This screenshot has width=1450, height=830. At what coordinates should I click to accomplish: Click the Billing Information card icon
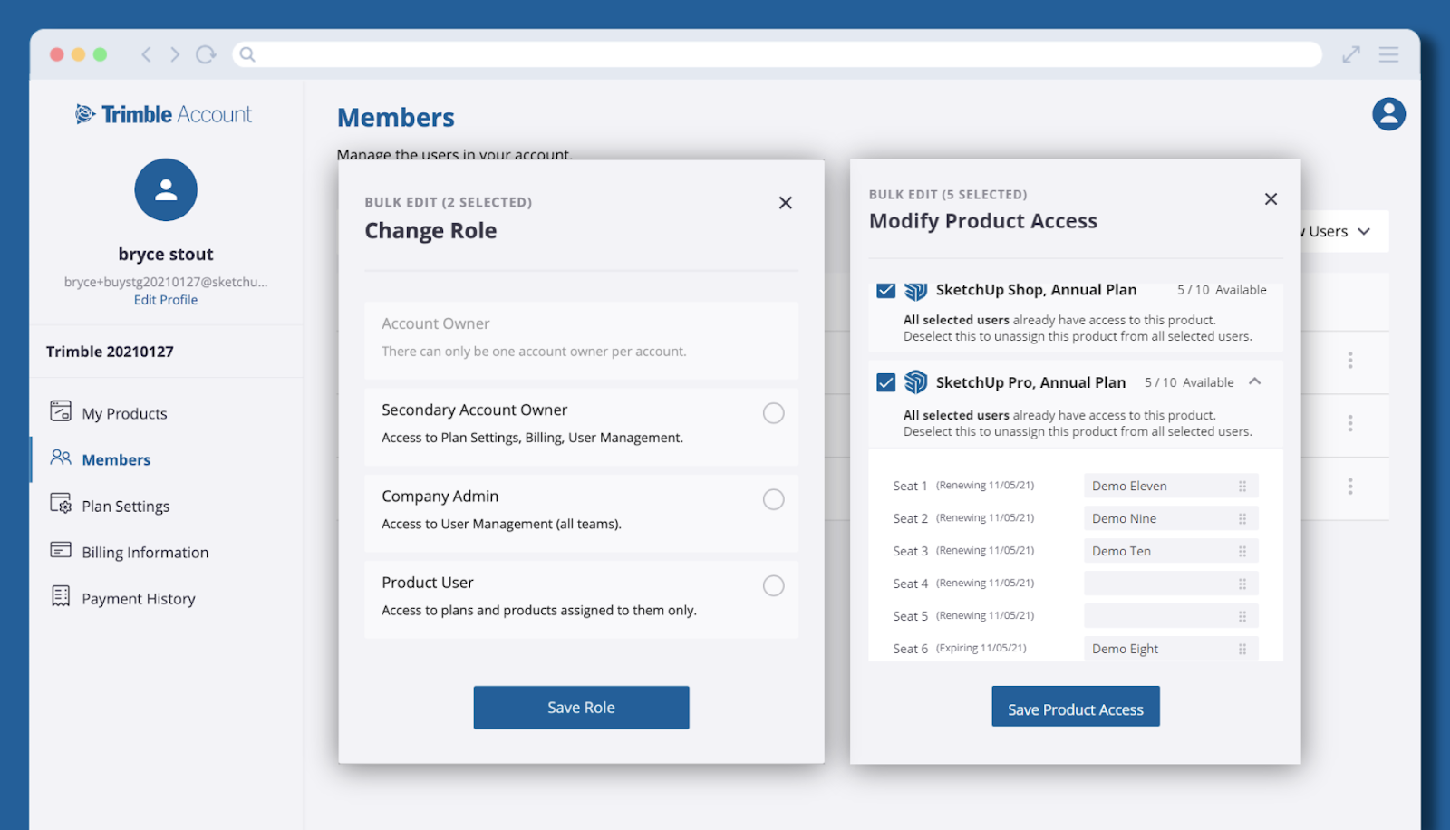click(x=61, y=550)
